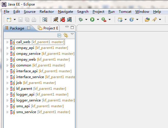Screen dimensions: 168x128
Task: Close the Package Explorer tab
Action: [29, 28]
